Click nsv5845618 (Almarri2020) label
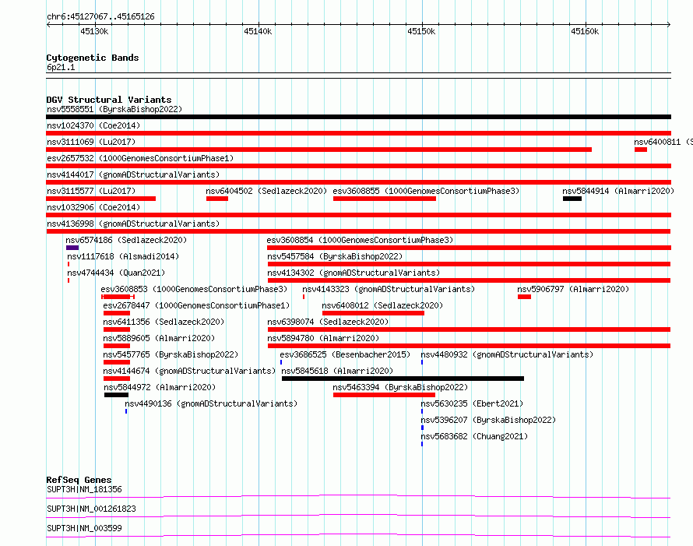693x546 pixels. [x=337, y=371]
